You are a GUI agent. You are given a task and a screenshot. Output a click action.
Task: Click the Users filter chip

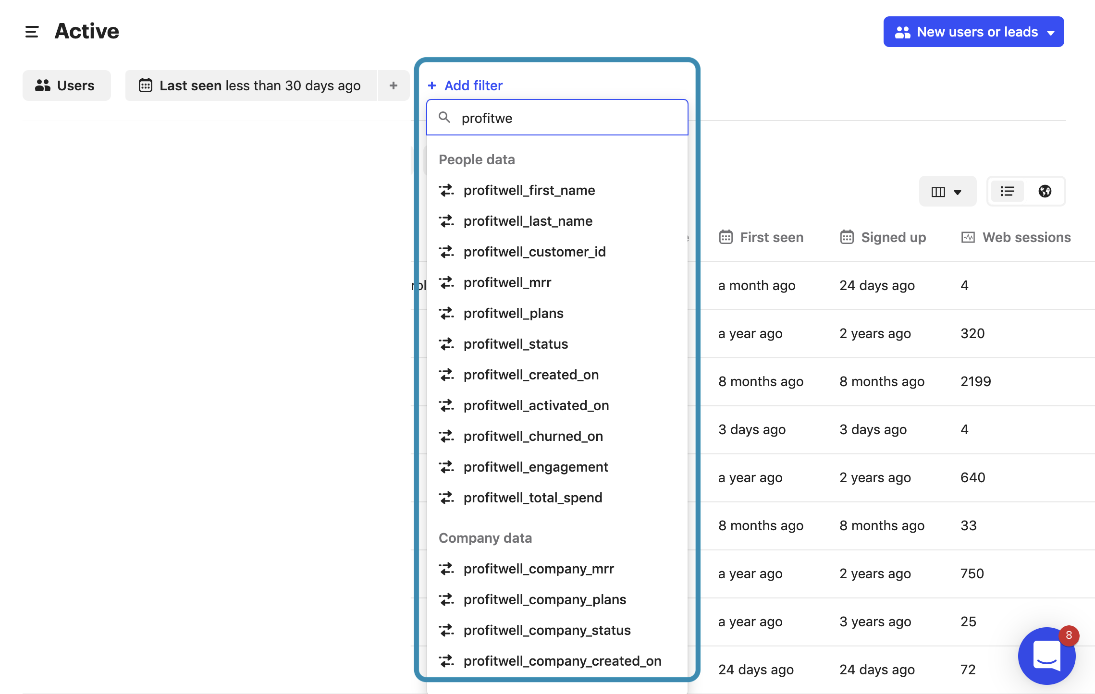click(66, 85)
